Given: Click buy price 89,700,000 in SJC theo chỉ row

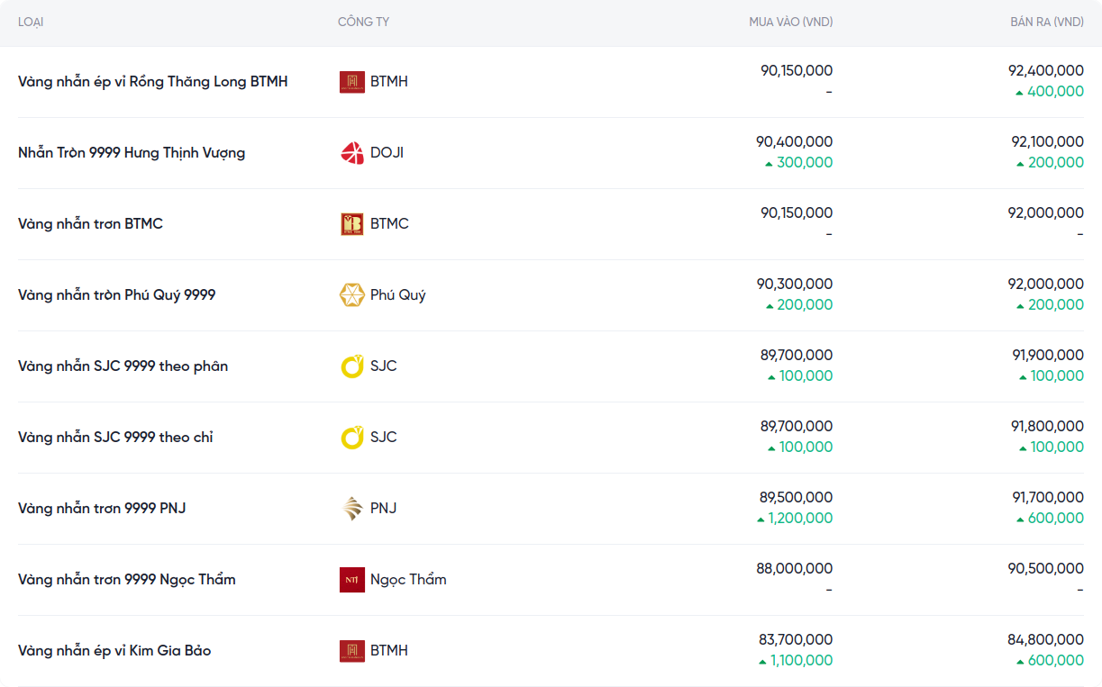Looking at the screenshot, I should (x=797, y=426).
